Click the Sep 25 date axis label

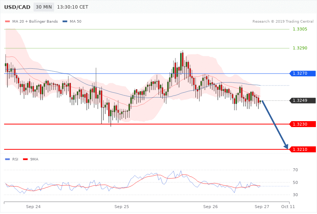coord(122,207)
